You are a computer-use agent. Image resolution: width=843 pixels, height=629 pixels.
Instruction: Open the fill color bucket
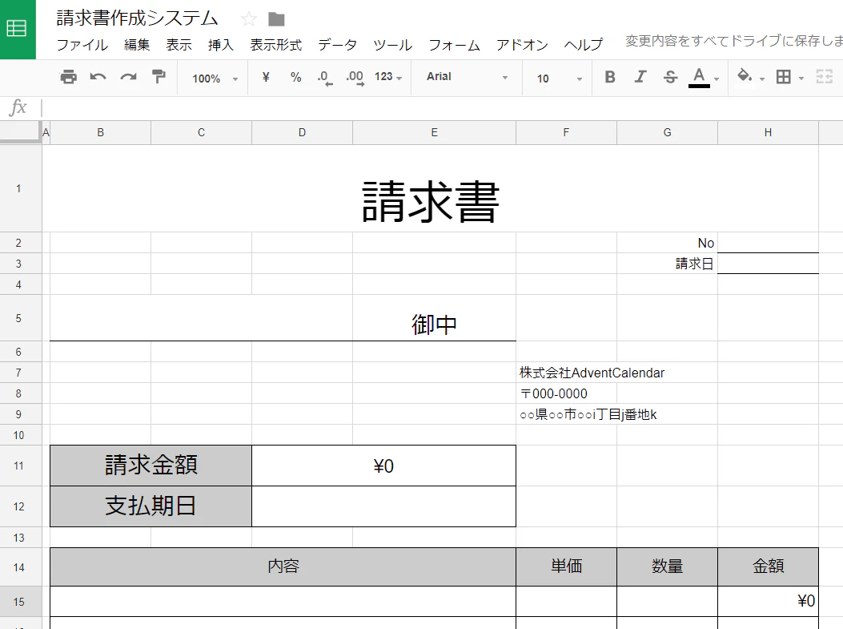click(x=745, y=76)
